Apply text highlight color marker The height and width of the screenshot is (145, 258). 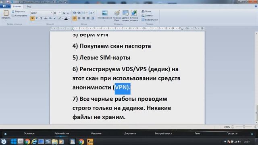(60, 18)
